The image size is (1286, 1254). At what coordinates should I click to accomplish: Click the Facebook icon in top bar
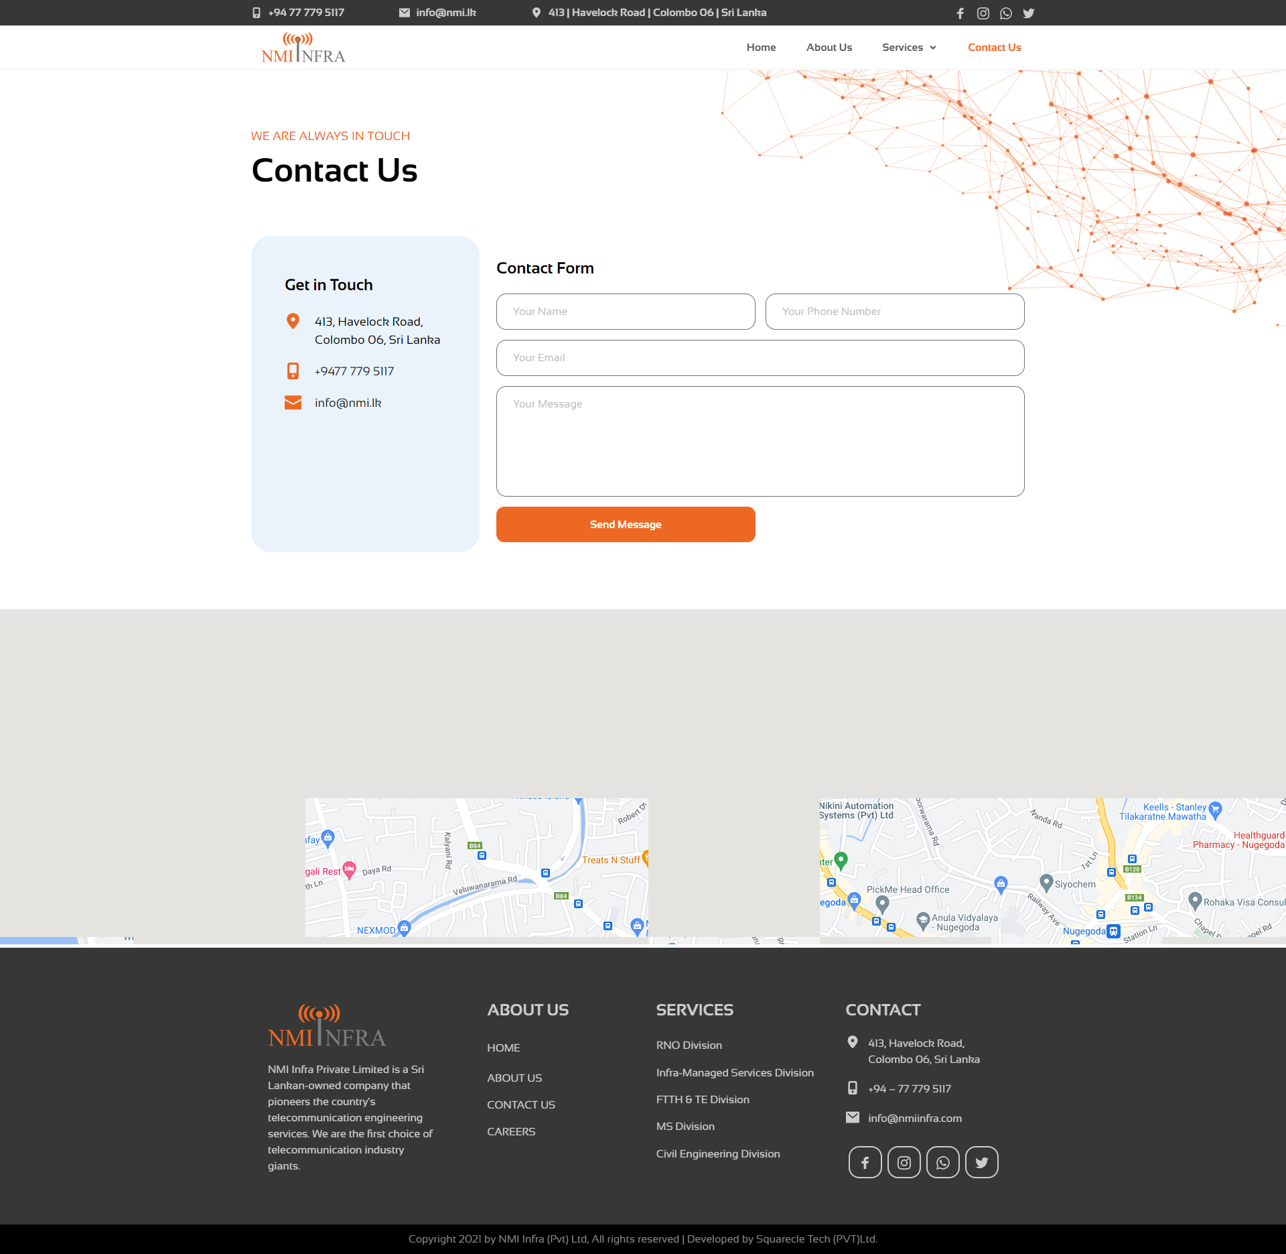pos(960,13)
